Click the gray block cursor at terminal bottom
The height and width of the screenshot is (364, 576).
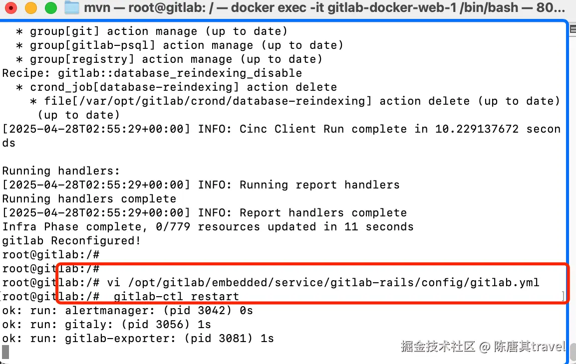pos(5,352)
